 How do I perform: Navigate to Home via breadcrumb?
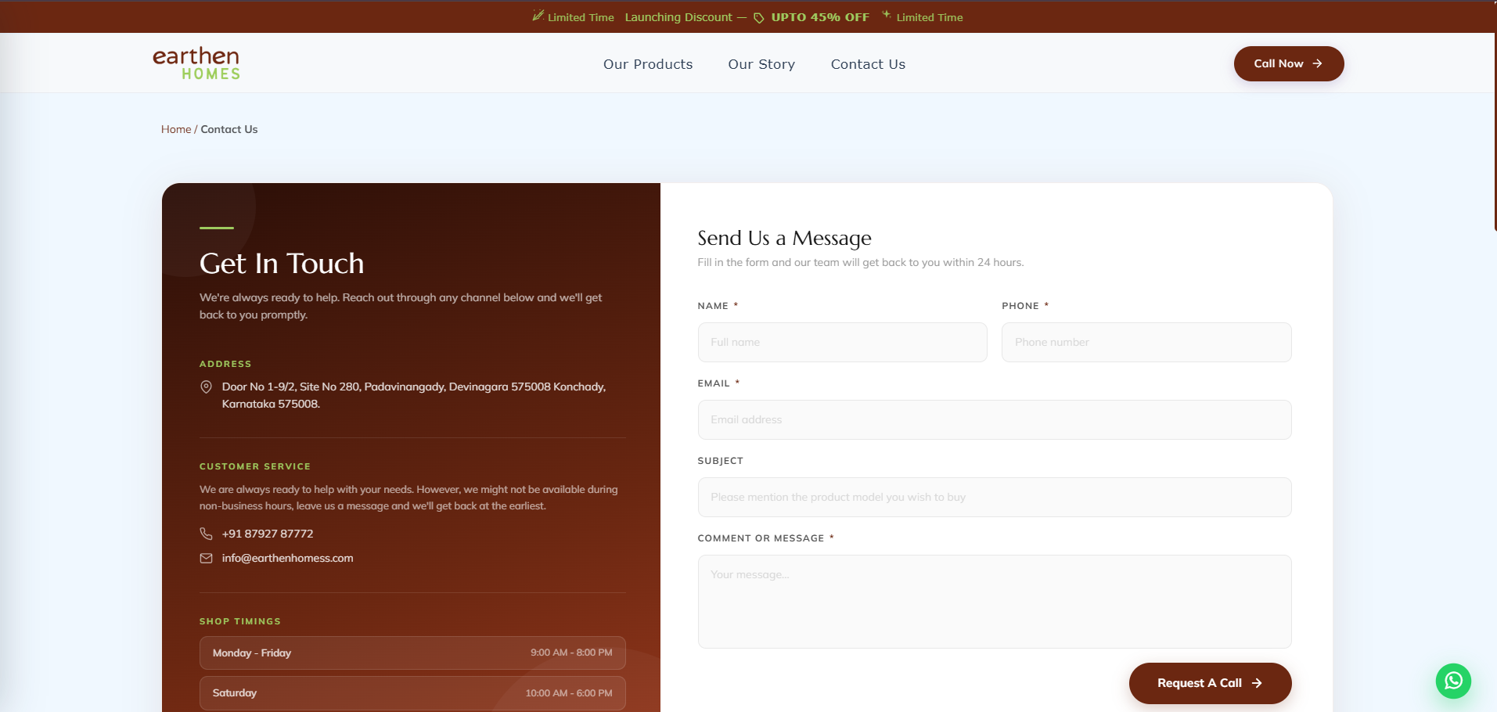coord(176,129)
